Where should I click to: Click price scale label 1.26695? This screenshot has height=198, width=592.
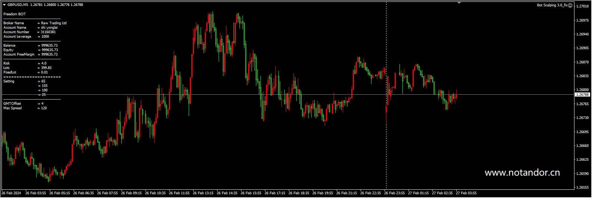(x=583, y=132)
